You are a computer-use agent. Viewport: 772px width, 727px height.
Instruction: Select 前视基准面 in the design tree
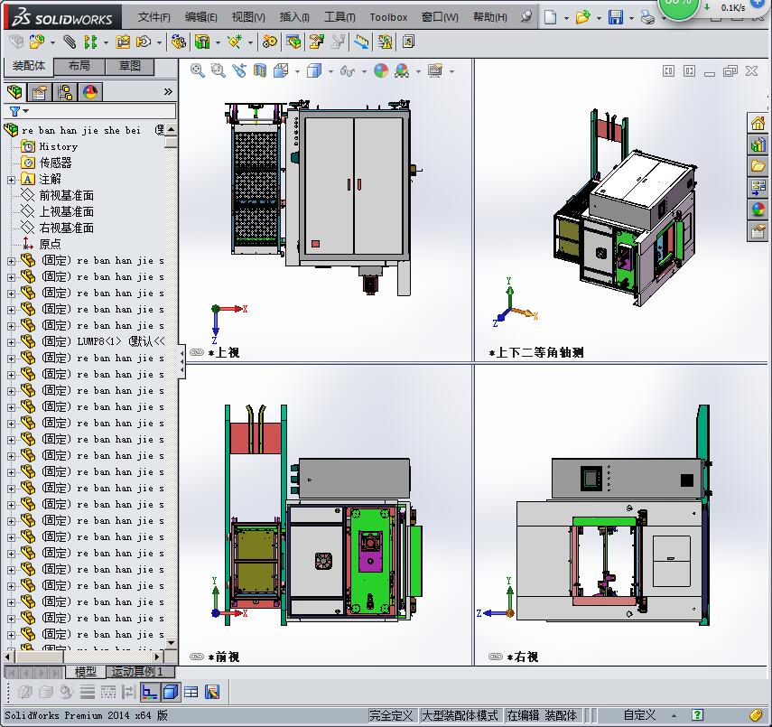tap(67, 196)
